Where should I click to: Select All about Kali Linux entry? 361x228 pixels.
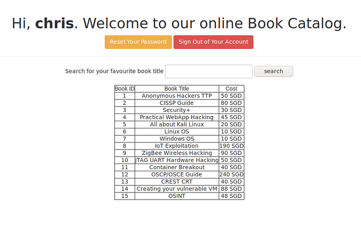[x=176, y=125]
